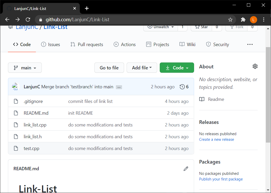View the watchers count number
The image size is (271, 193).
(x=183, y=27)
